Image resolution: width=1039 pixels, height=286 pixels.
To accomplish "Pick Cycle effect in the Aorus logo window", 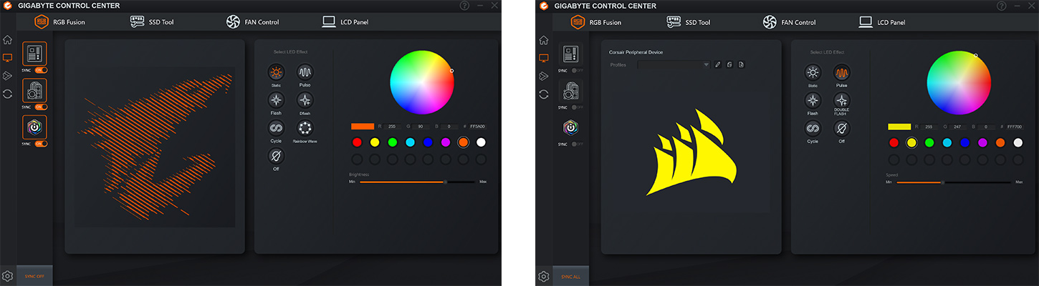I will (x=276, y=129).
